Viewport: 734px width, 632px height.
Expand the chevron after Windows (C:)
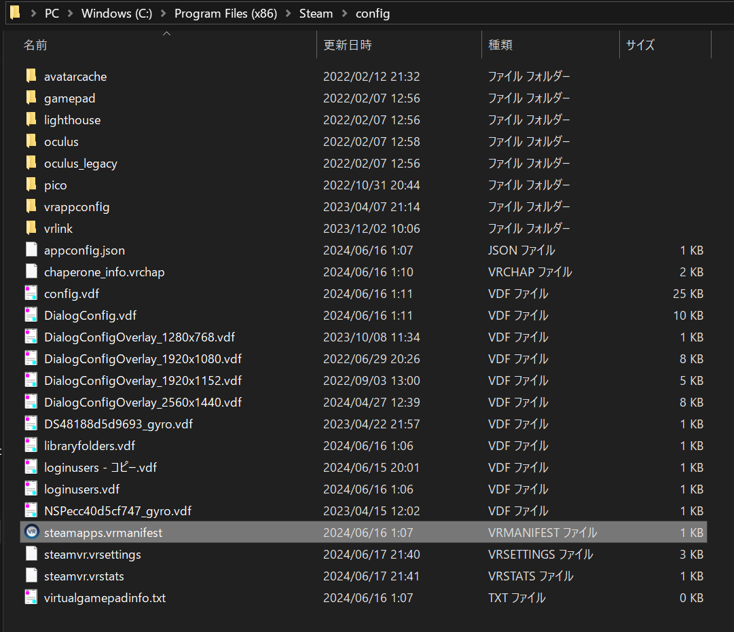coord(164,14)
